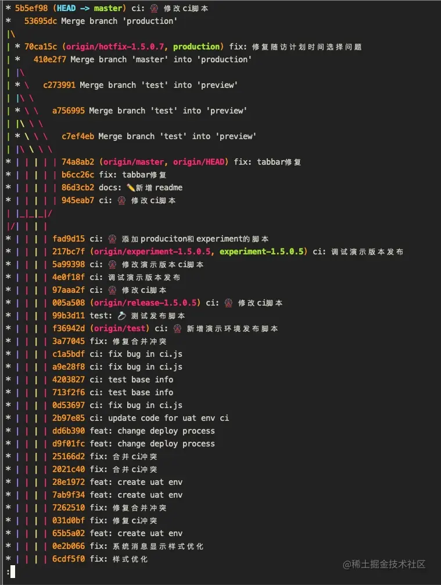This screenshot has width=441, height=585.
Task: Click the origin/hotfix-1.5.0.7 ref label
Action: coord(114,47)
